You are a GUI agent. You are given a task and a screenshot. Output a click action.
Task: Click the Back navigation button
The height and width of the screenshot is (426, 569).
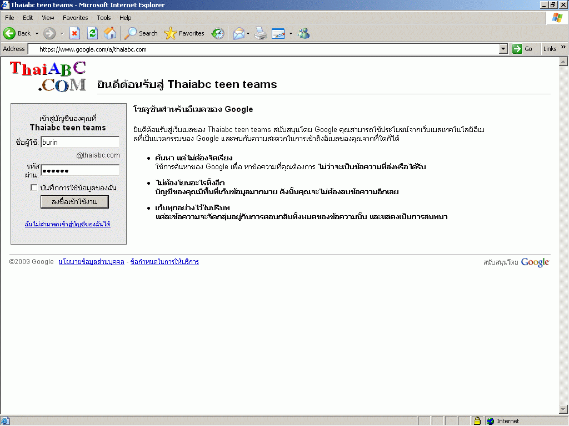click(x=17, y=33)
